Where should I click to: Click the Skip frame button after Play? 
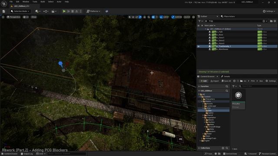click(x=69, y=11)
